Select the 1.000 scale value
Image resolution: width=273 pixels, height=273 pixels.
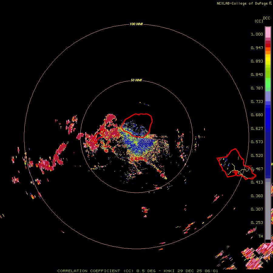[x=257, y=34]
